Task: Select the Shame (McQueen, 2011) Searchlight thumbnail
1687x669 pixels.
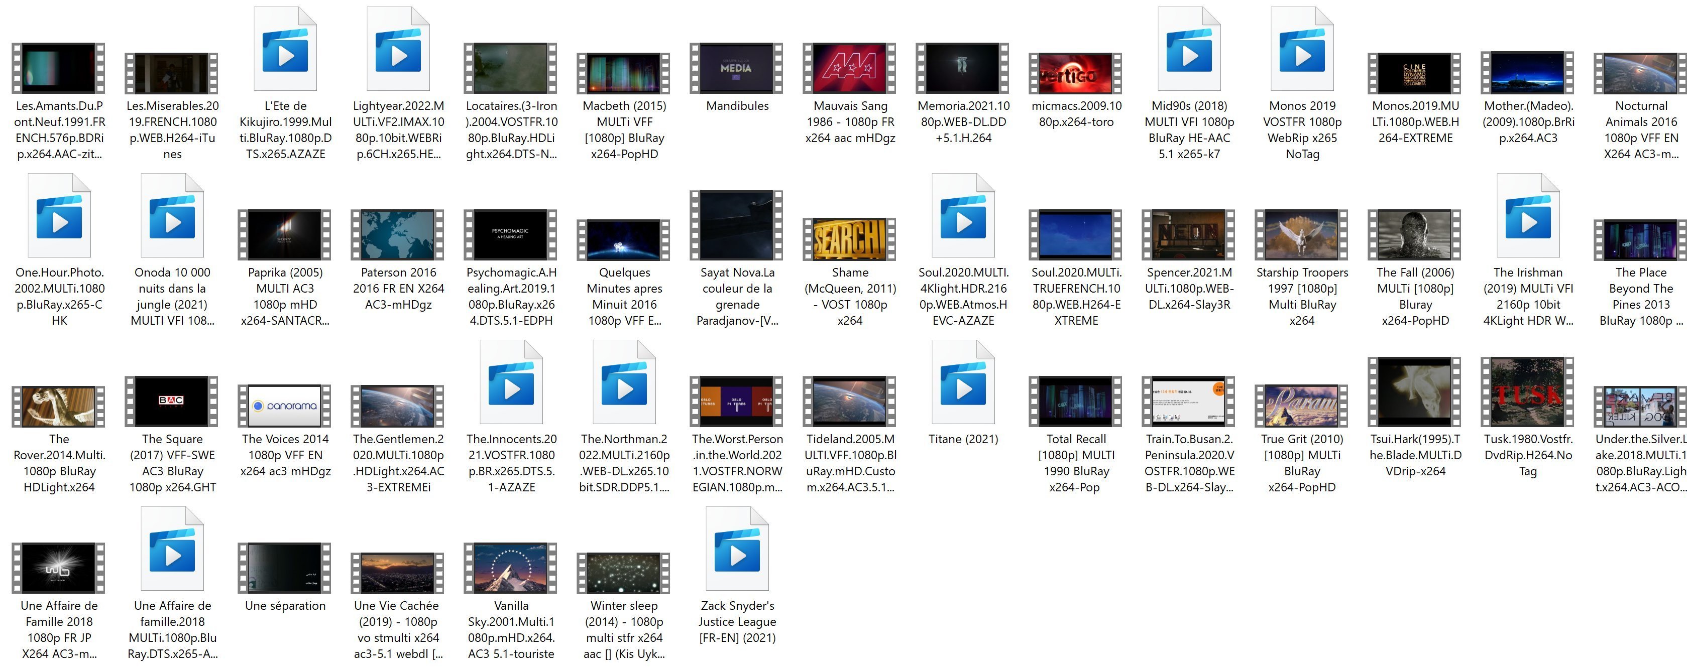Action: (849, 239)
